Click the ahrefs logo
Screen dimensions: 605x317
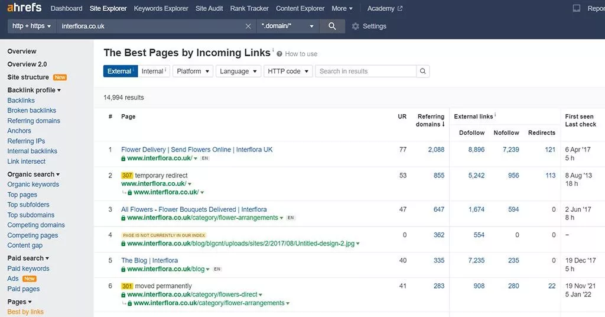pos(25,8)
